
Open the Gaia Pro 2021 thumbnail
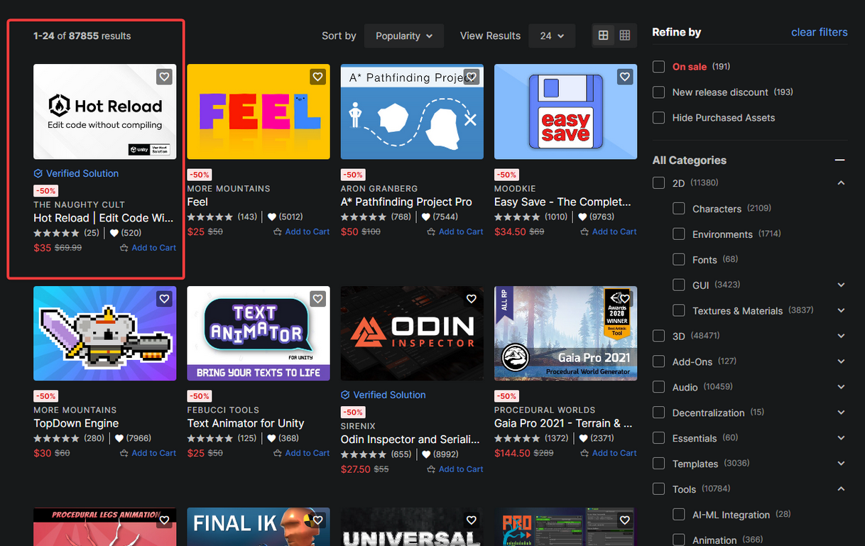(x=565, y=334)
